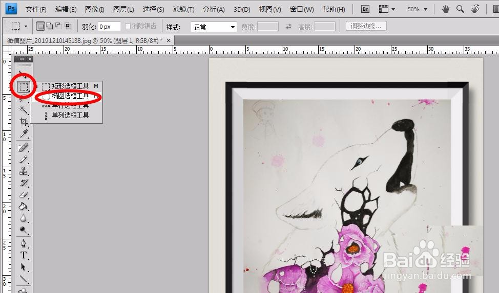Select the Dodge tool
Image resolution: width=499 pixels, height=293 pixels.
point(23,230)
